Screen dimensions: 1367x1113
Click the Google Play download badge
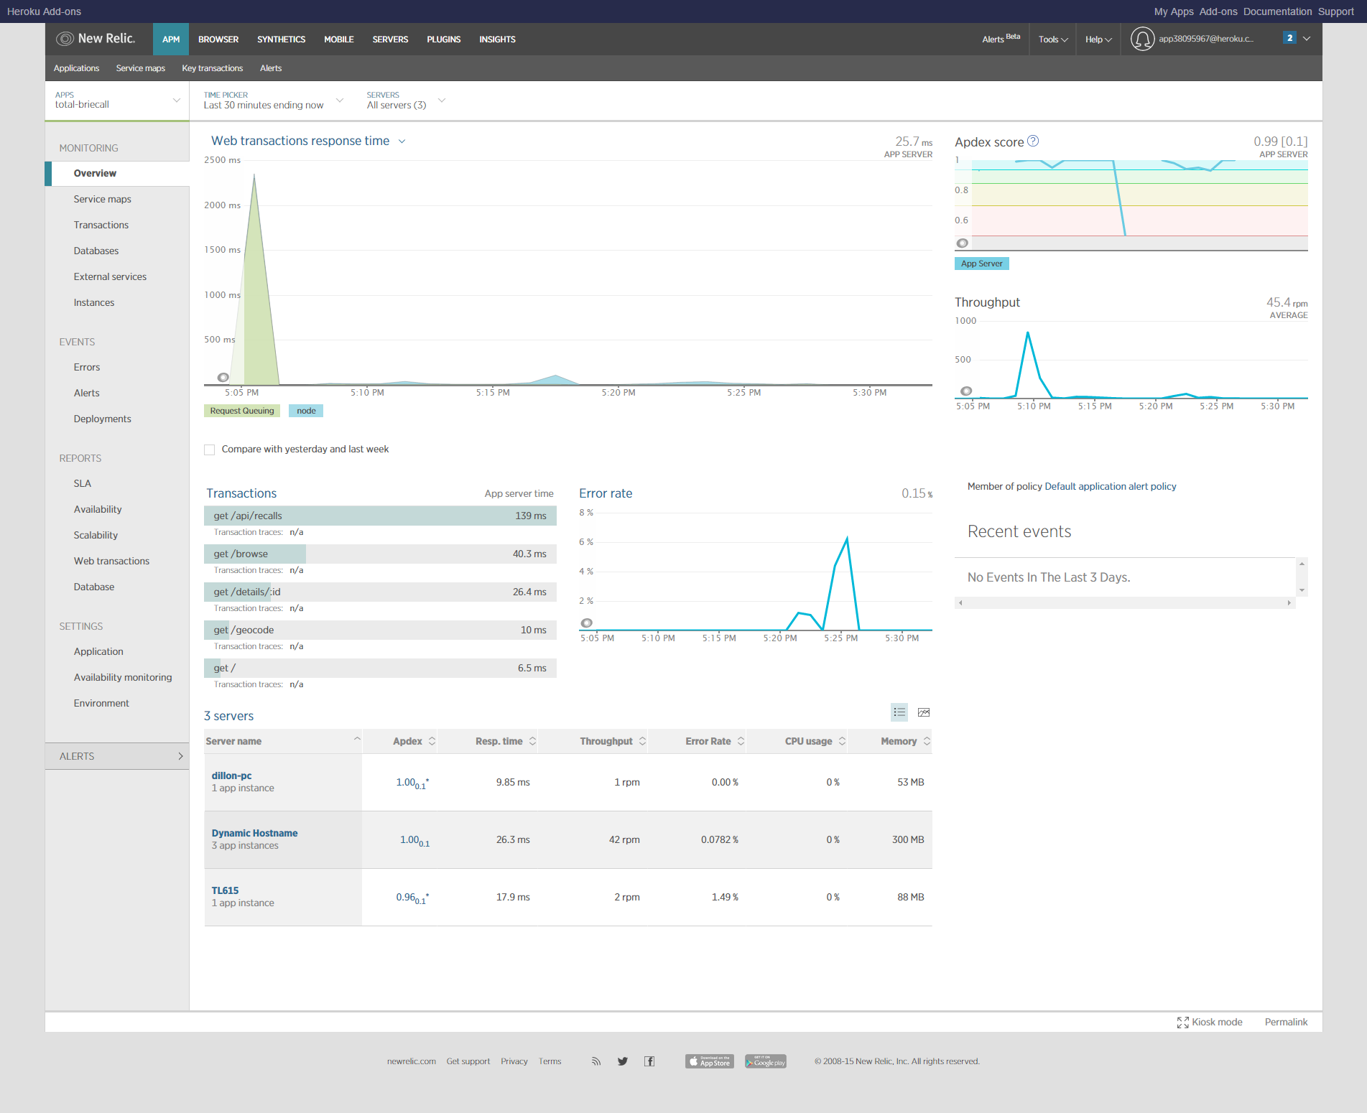click(766, 1061)
